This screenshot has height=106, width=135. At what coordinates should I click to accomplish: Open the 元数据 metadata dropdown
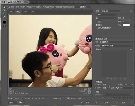(117, 46)
